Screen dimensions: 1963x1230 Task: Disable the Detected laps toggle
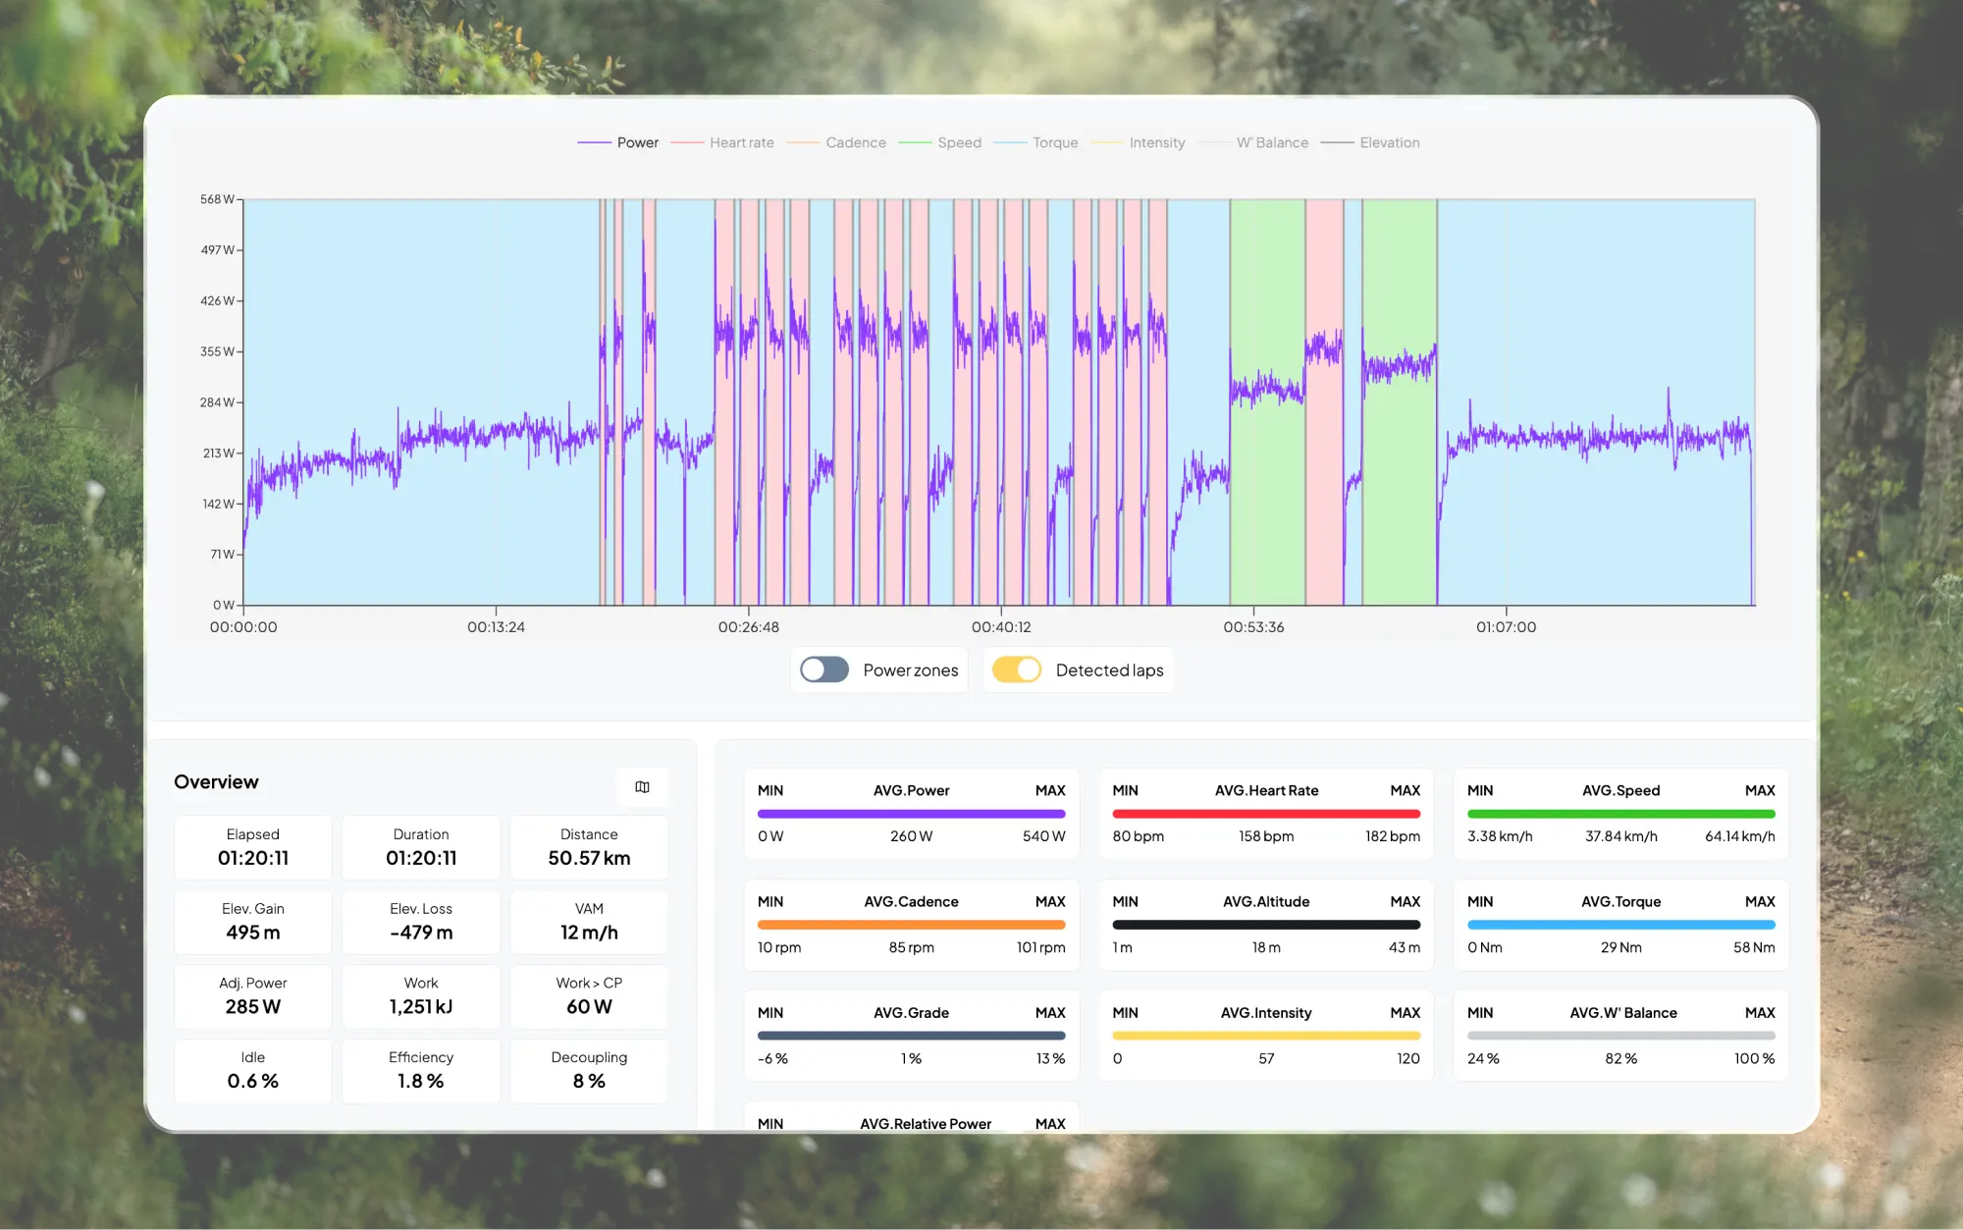point(1016,670)
